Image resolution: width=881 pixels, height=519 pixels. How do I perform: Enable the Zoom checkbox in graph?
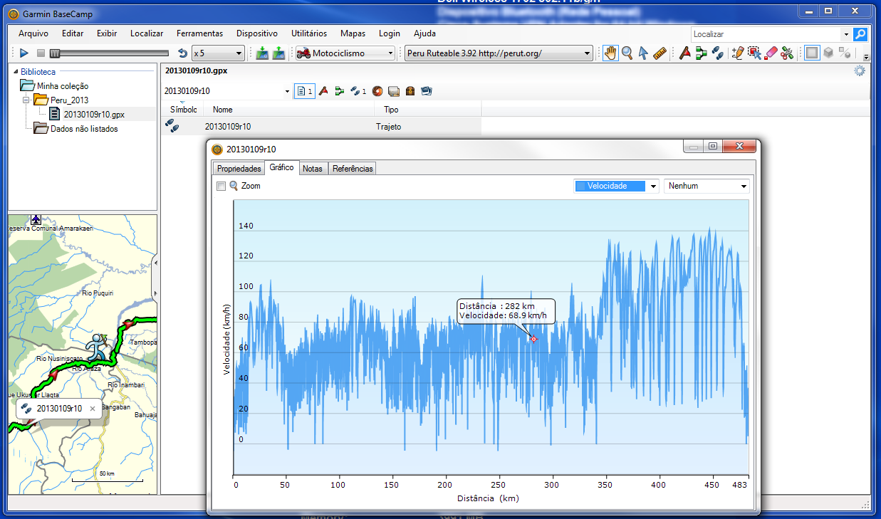coord(221,186)
